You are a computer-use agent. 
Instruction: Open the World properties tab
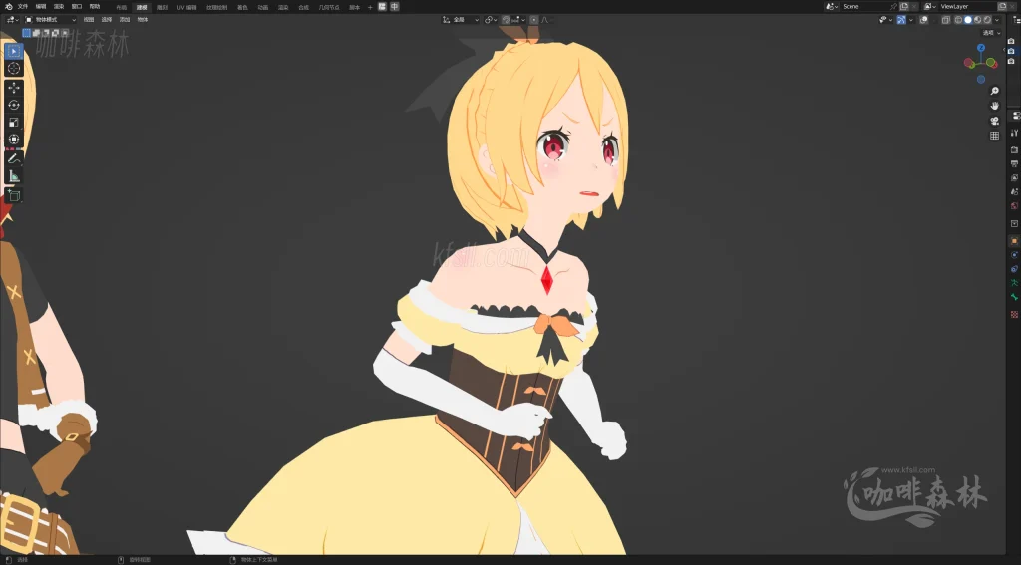click(x=1014, y=206)
